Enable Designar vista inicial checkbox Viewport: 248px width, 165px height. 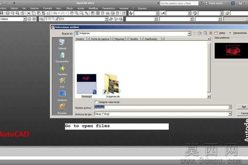coord(96,102)
